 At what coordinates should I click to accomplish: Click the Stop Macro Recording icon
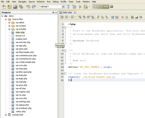tap(127, 17)
